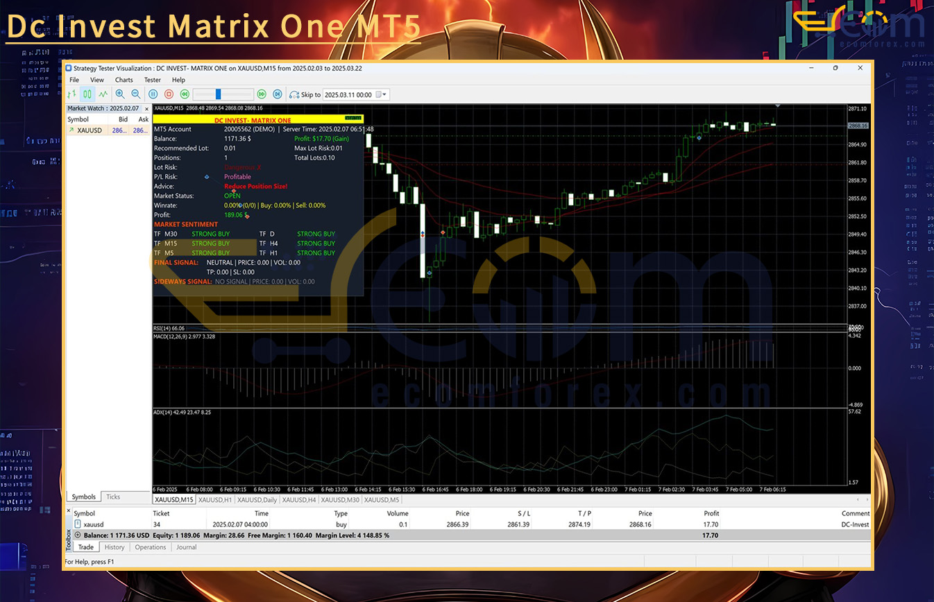934x602 pixels.
Task: Adjust the visualization speed slider
Action: point(218,94)
